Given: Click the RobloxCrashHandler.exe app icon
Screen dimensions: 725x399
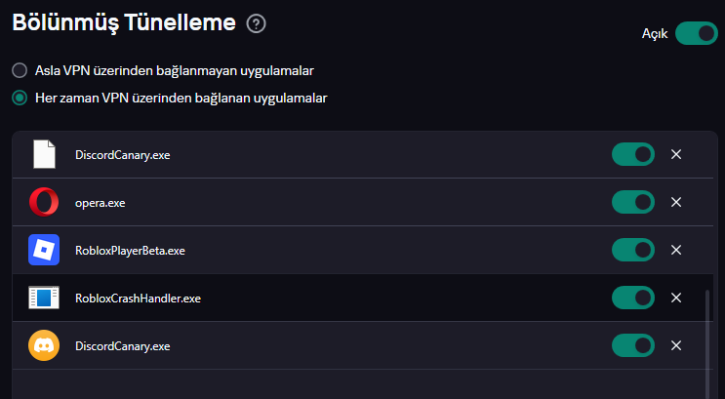Looking at the screenshot, I should 44,298.
